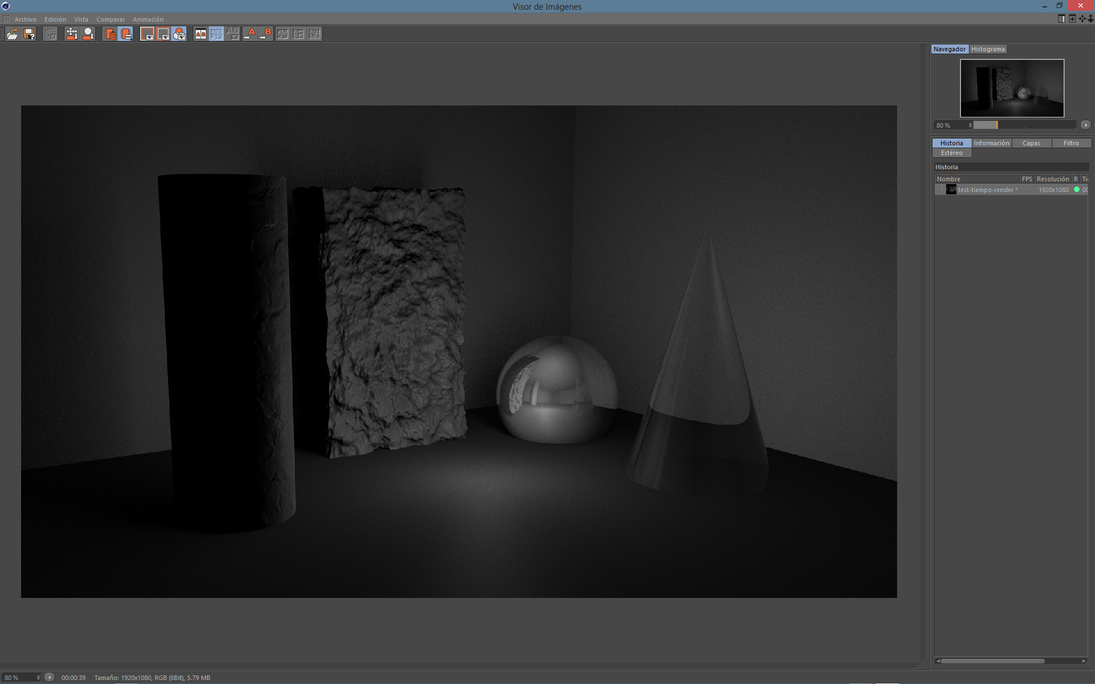The width and height of the screenshot is (1095, 684).
Task: Toggle the green render status dot
Action: point(1077,190)
